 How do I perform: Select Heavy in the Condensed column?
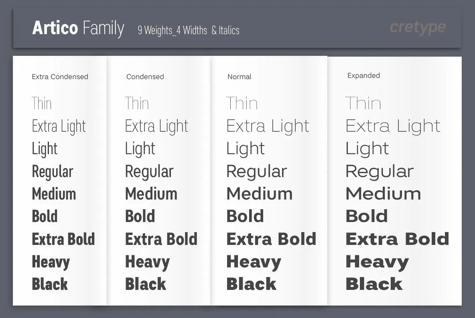[148, 263]
